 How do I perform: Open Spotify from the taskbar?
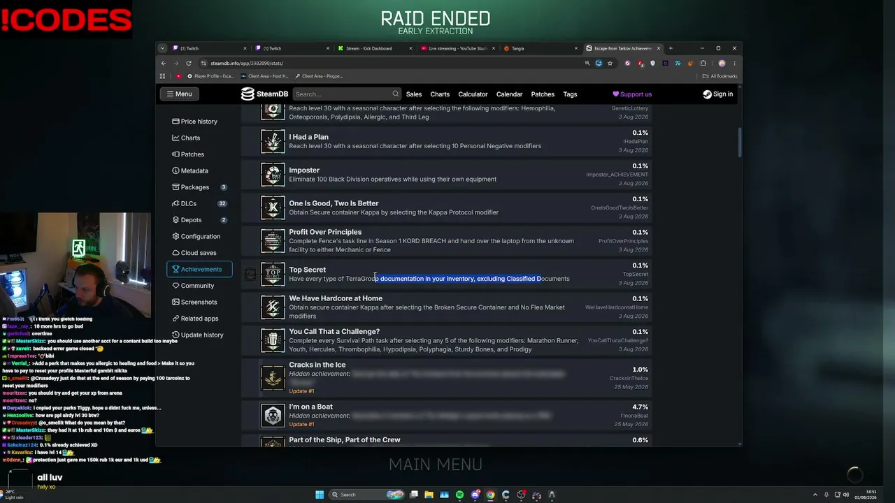(x=459, y=495)
